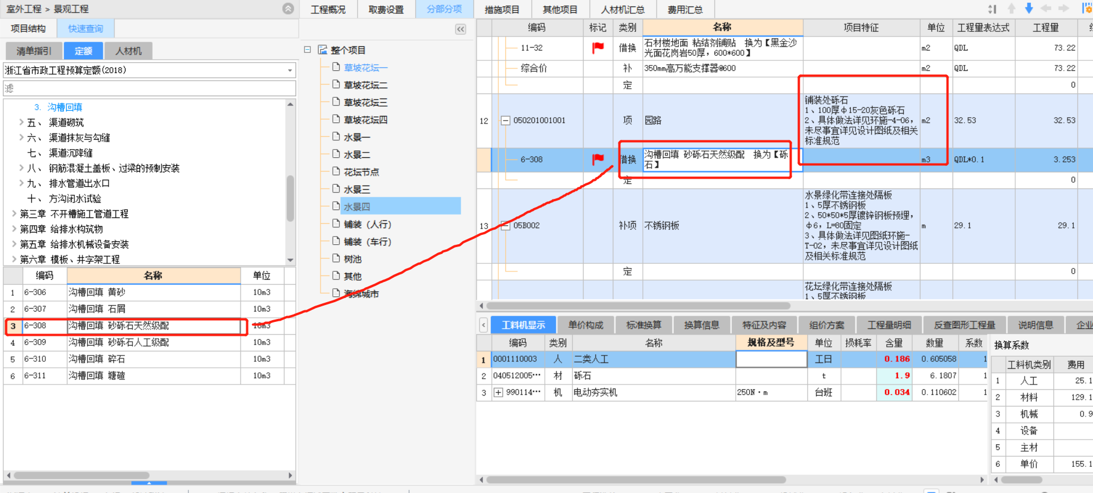Click the sort icon beside the up arrow
This screenshot has width=1093, height=493.
click(x=992, y=9)
